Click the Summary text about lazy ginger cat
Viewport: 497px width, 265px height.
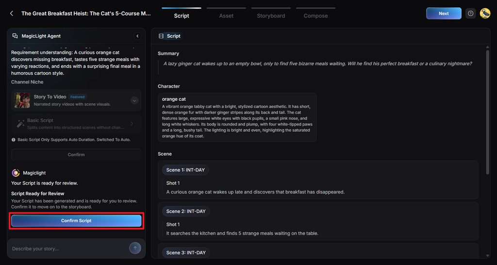[x=317, y=63]
